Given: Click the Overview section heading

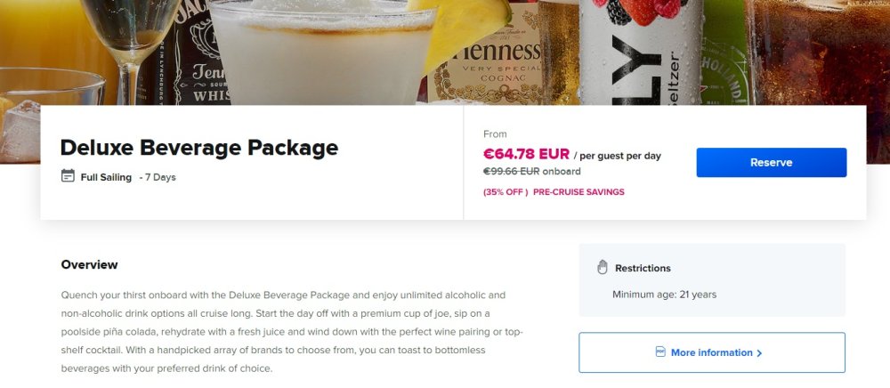Looking at the screenshot, I should tap(90, 264).
